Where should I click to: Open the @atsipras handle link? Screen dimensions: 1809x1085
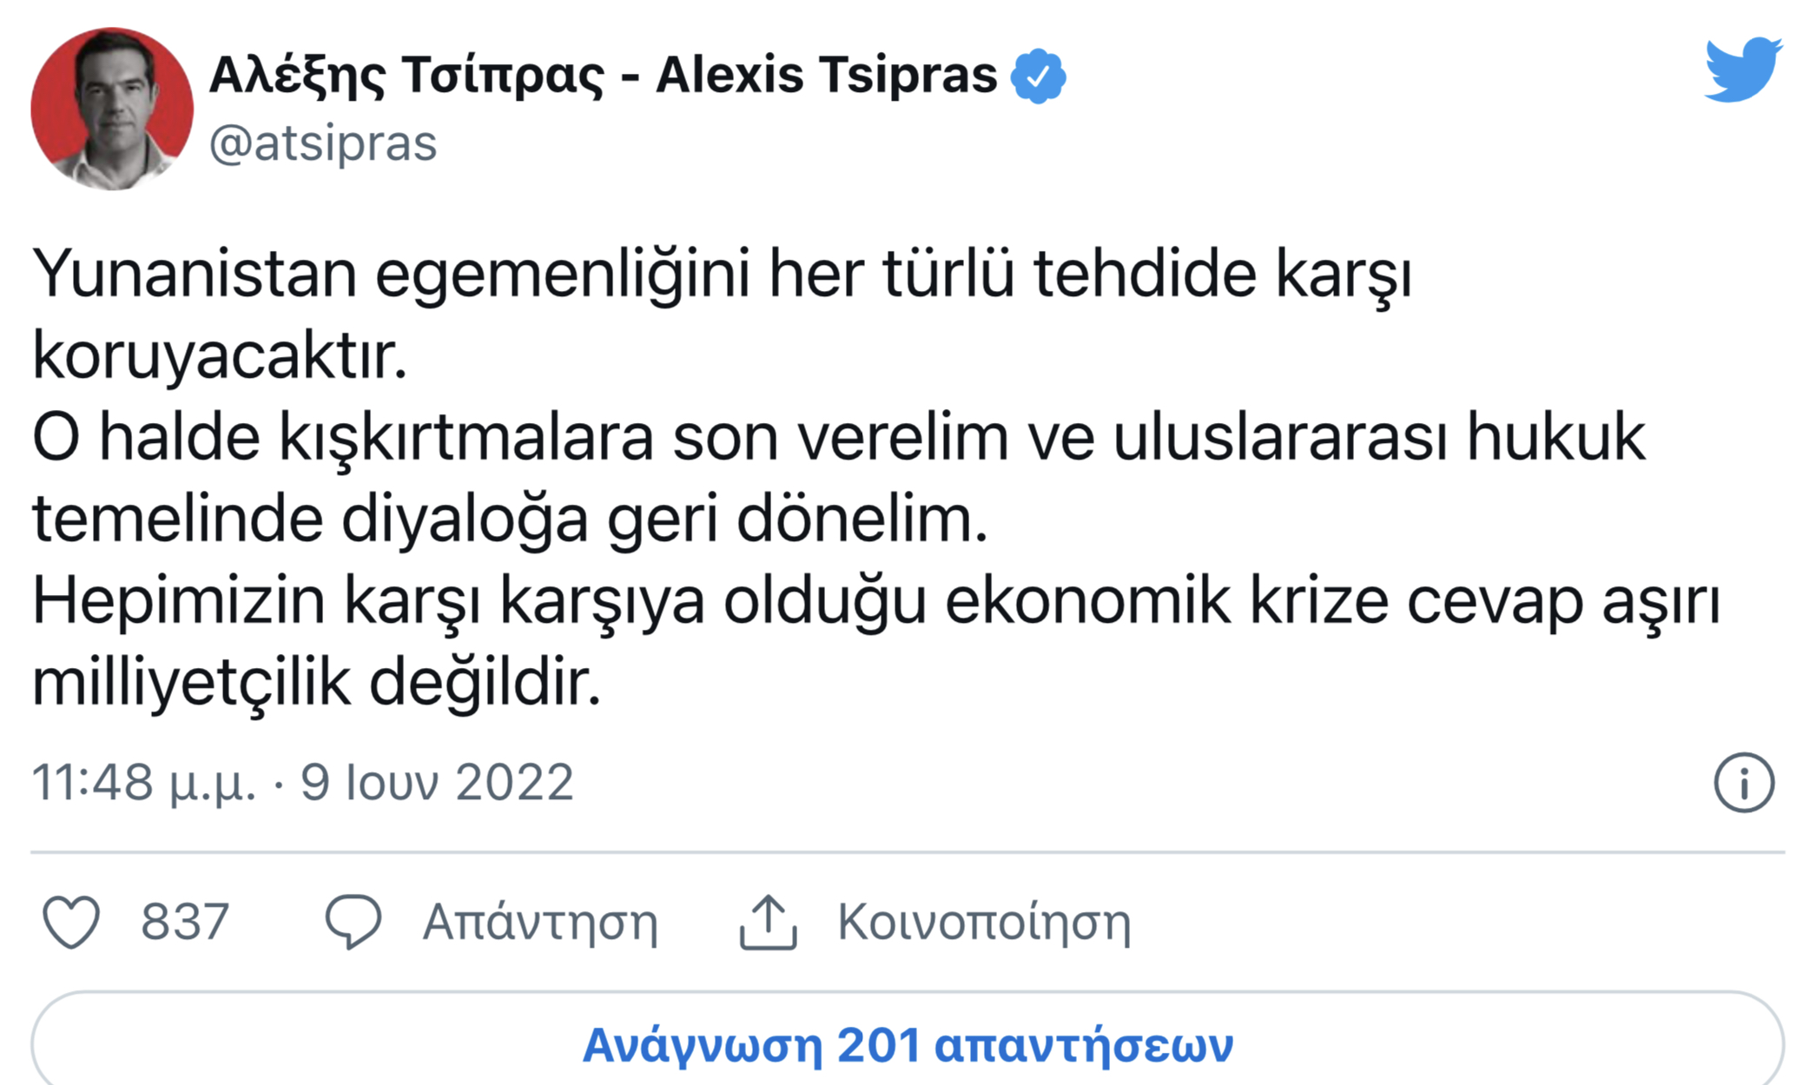pos(323,143)
